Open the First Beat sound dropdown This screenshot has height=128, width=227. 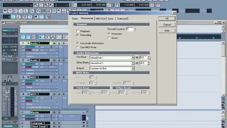coord(133,58)
